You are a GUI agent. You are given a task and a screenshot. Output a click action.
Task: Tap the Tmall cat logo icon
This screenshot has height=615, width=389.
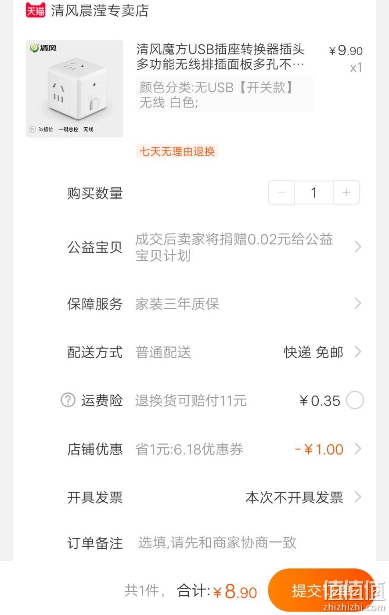(36, 9)
